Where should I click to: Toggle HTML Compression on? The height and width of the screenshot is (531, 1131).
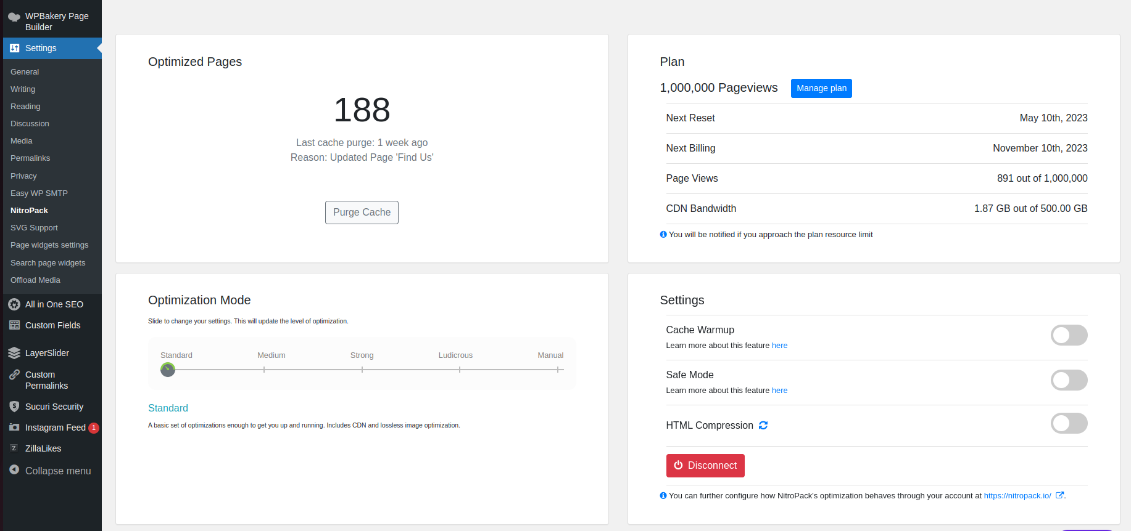(1069, 424)
